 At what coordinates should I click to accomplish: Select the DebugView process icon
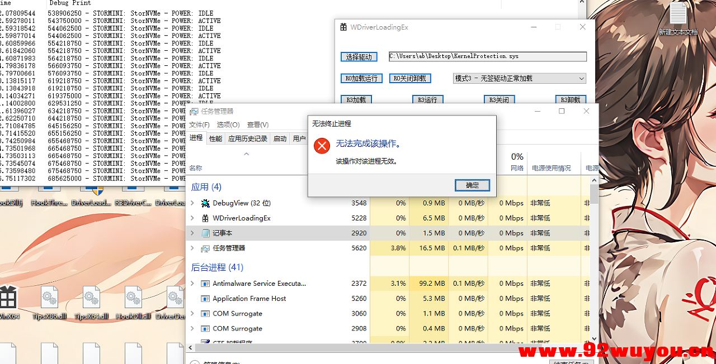coord(205,203)
